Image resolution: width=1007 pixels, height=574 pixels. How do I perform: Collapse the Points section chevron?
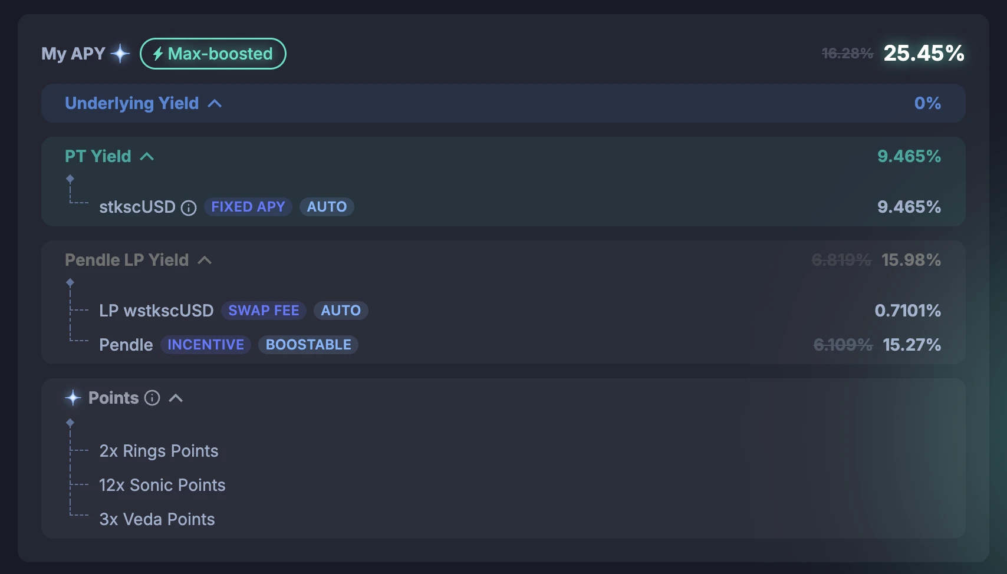click(176, 398)
